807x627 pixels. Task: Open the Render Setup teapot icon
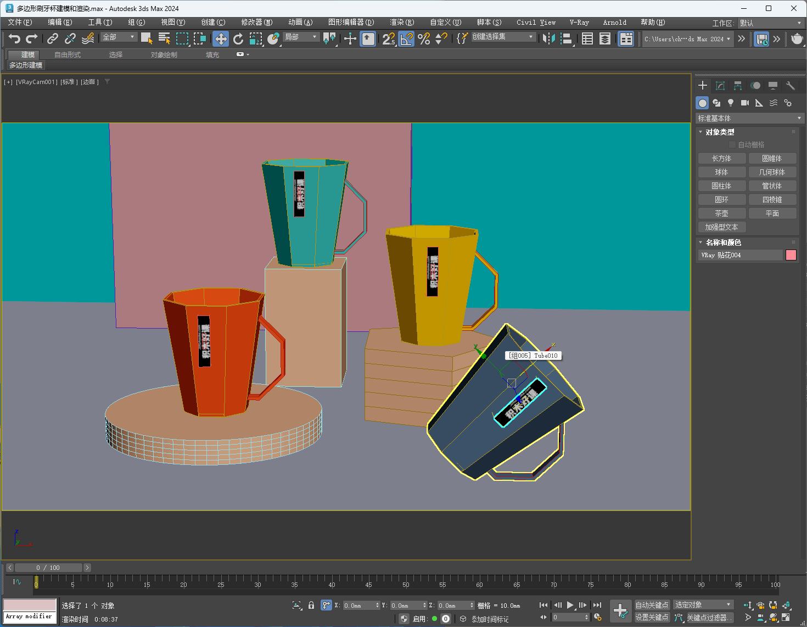click(797, 38)
